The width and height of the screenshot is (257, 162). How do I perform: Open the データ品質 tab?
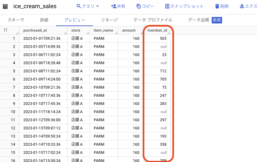(x=199, y=20)
